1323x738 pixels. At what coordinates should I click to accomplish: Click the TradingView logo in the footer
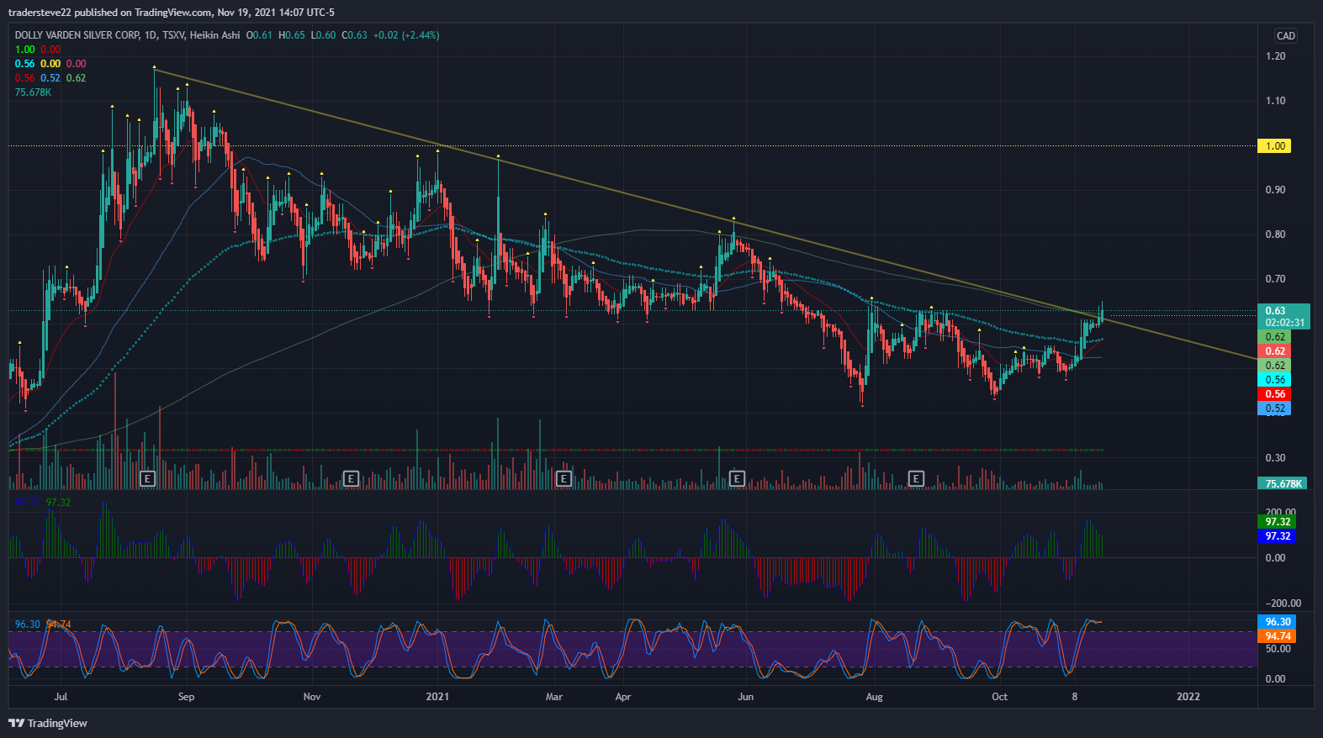point(48,723)
